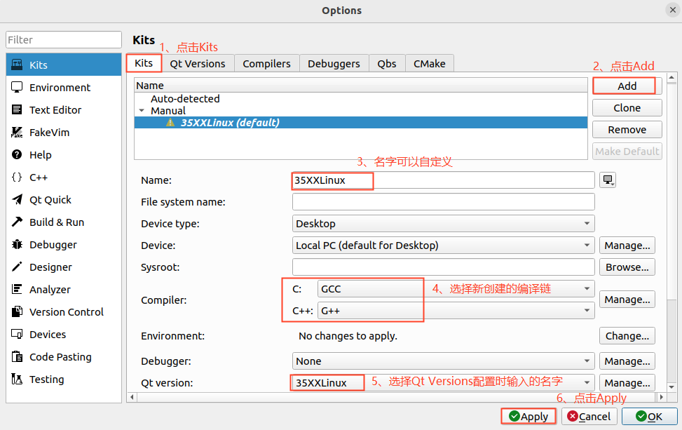The image size is (682, 430).
Task: Open the Environment settings icon
Action: click(17, 87)
